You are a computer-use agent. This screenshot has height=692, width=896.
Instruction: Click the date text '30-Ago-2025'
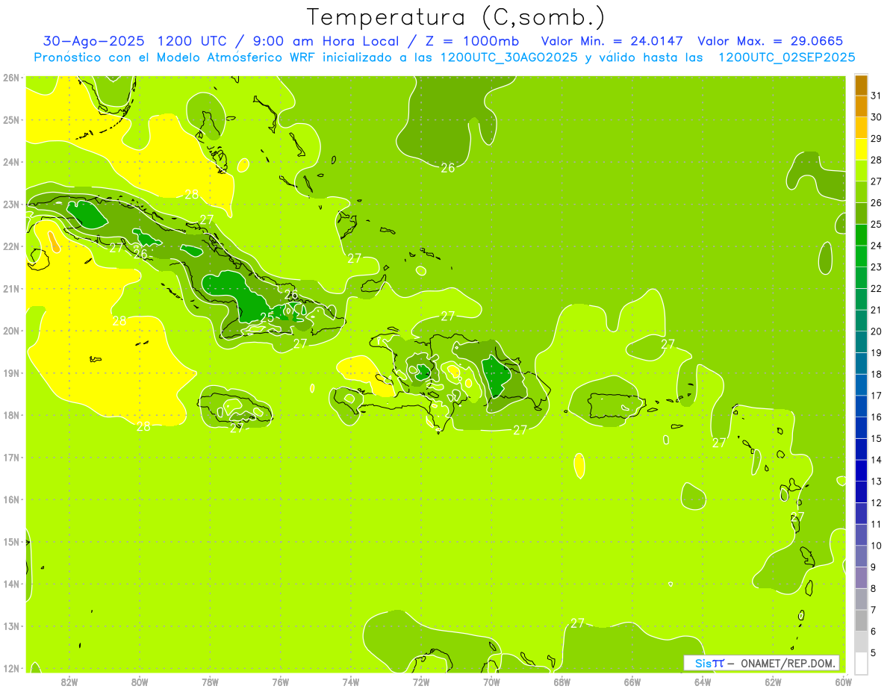pos(93,41)
